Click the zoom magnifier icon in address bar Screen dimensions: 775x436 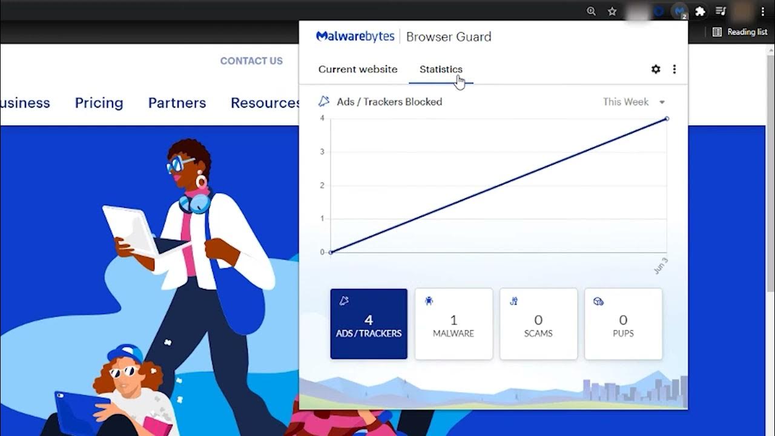coord(592,11)
